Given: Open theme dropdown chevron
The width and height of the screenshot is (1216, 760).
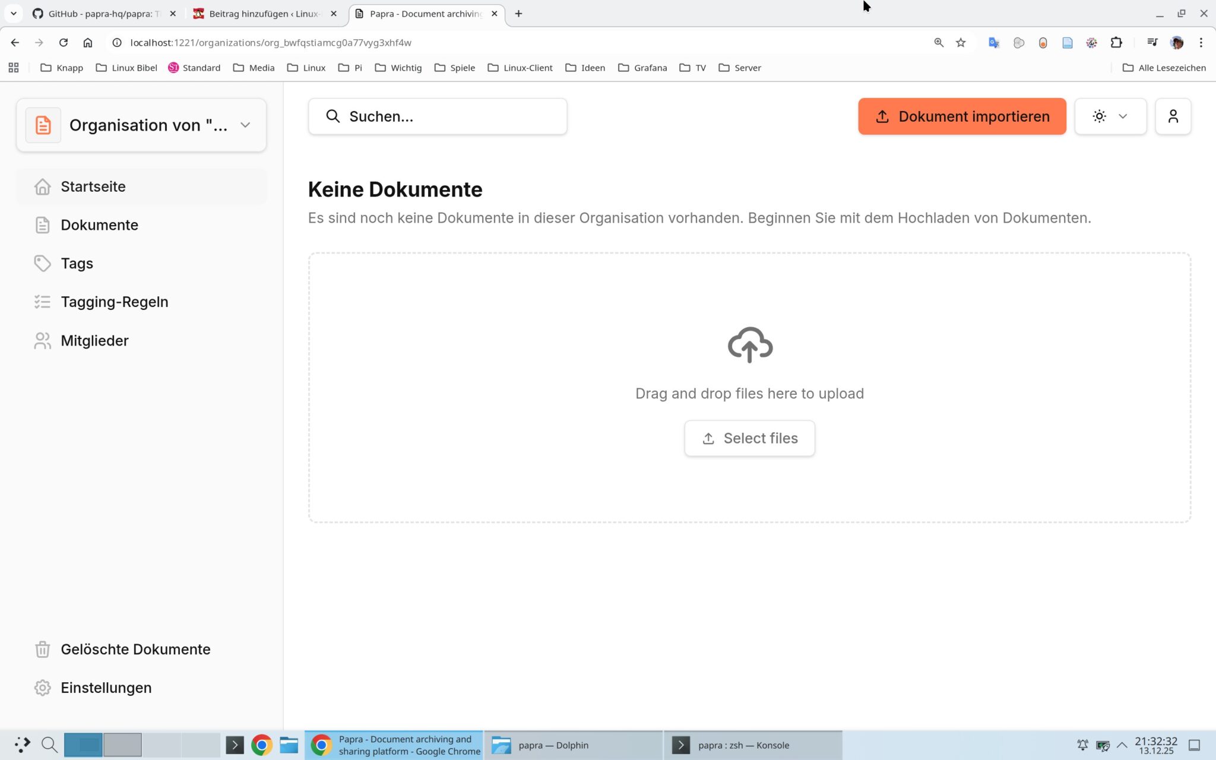Looking at the screenshot, I should [x=1123, y=116].
